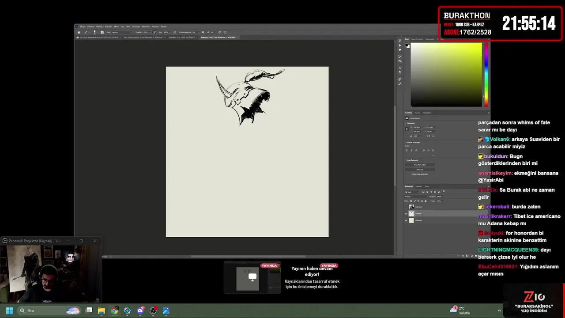Click the Özne Seç button

click(x=420, y=170)
